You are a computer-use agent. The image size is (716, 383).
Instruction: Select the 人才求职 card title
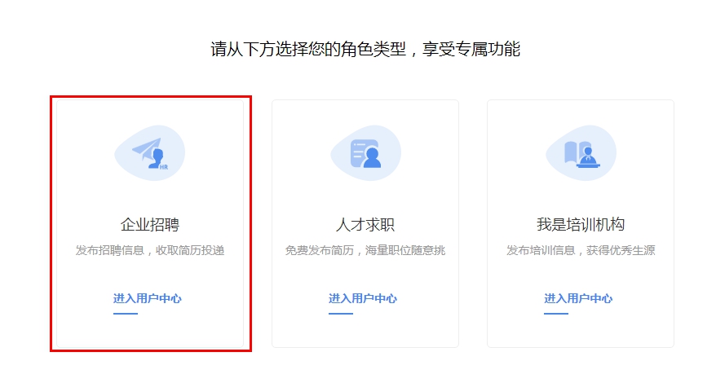(365, 225)
